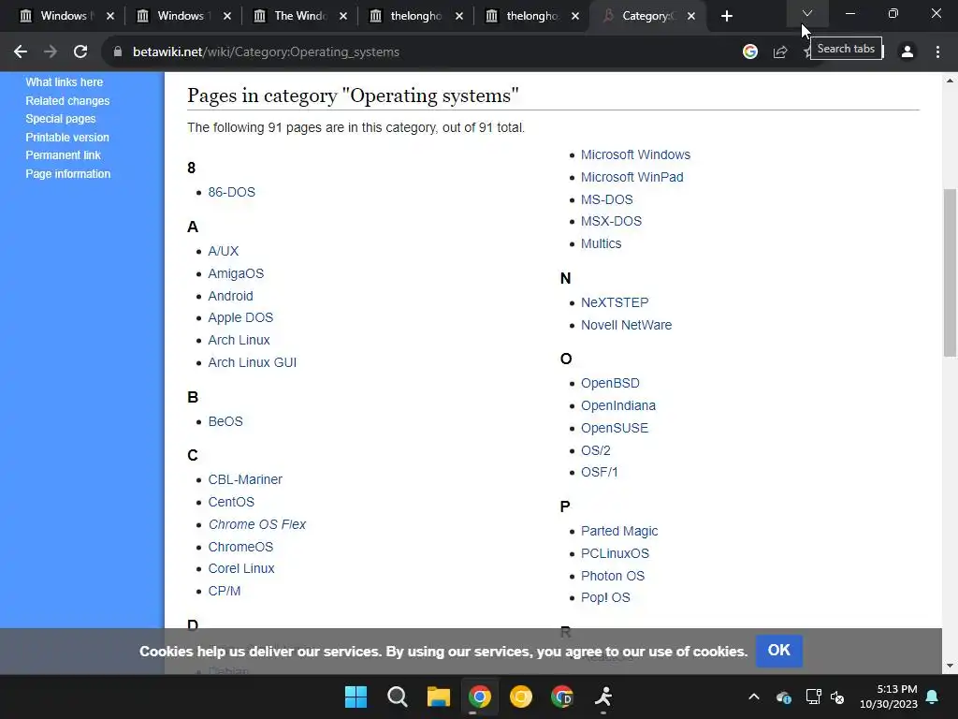Open Chrome Canary yellow icon on taskbar
The width and height of the screenshot is (958, 719).
[x=520, y=697]
